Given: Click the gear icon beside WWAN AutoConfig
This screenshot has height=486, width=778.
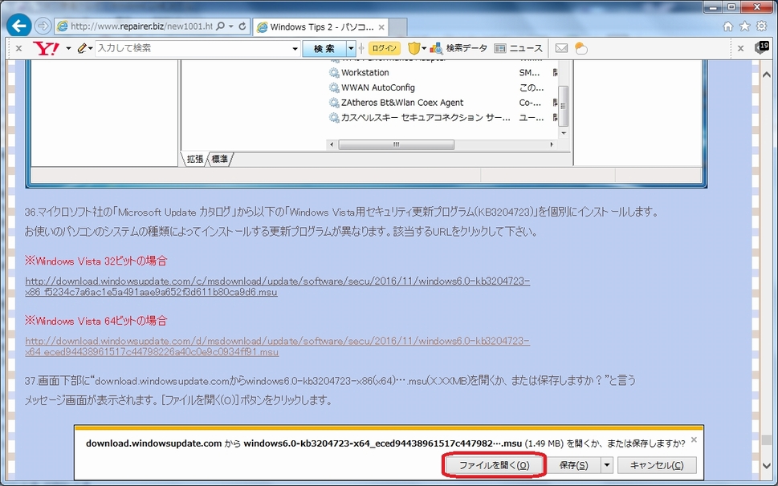Looking at the screenshot, I should click(x=335, y=87).
